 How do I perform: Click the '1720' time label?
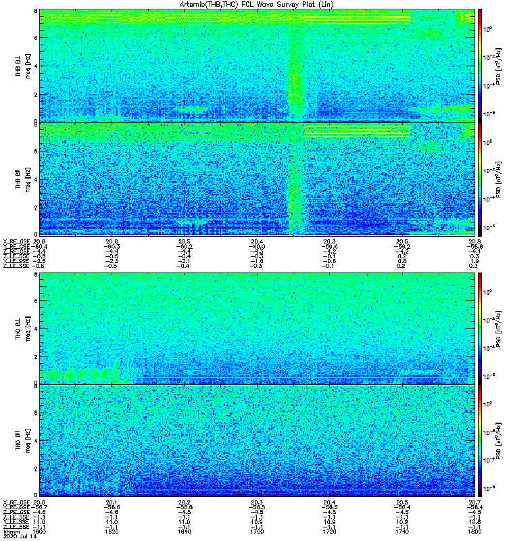coord(330,532)
